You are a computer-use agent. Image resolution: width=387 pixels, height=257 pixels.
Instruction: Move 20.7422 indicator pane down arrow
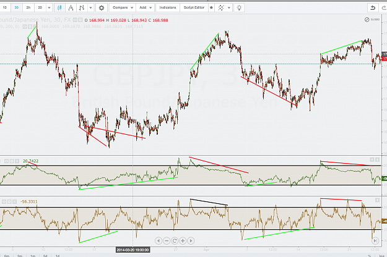377,160
